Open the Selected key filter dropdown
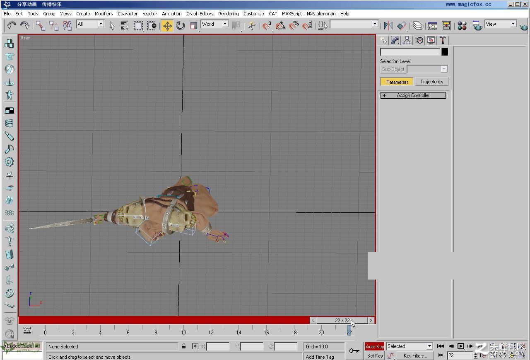Screen dimensions: 530x360 (x=410, y=346)
